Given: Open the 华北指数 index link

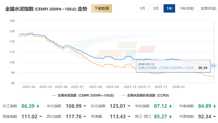Looking at the screenshot, I should pos(54,106).
